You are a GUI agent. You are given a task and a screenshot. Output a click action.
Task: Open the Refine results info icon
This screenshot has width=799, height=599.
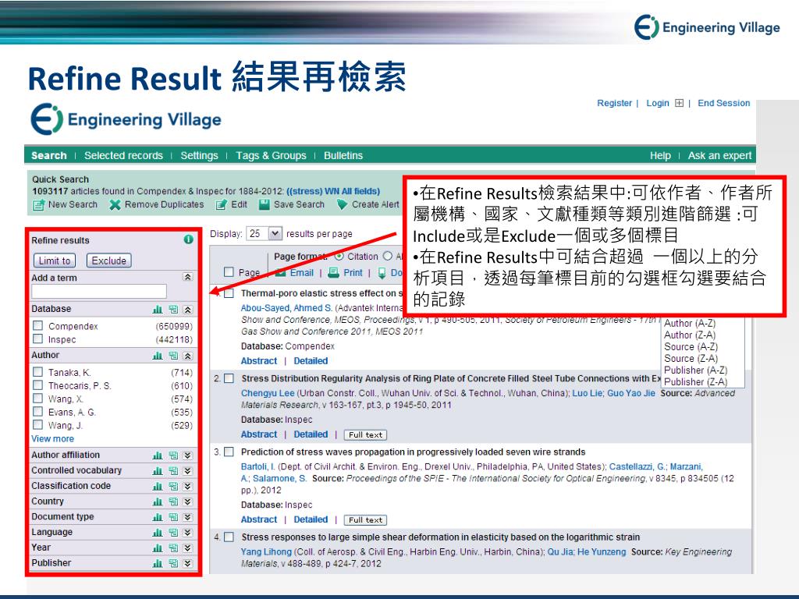click(x=189, y=239)
